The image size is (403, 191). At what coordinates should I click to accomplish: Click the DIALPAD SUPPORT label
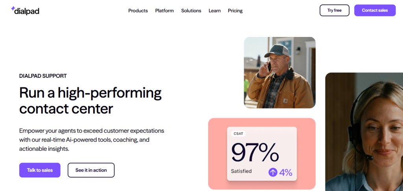[x=43, y=76]
